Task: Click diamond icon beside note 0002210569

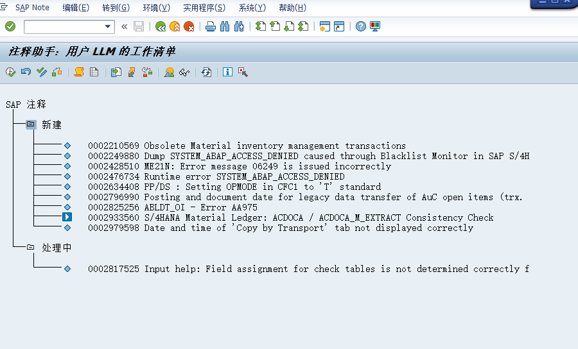Action: point(67,146)
